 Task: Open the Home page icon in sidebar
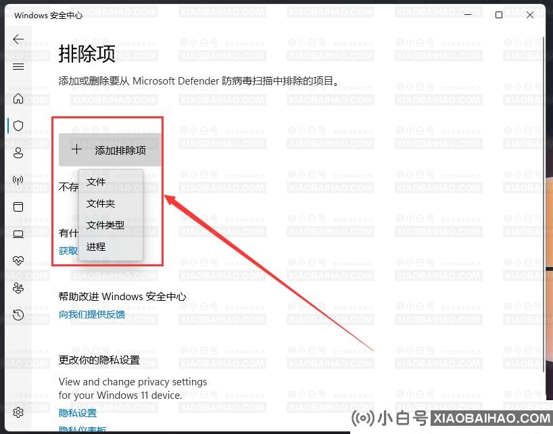(18, 99)
